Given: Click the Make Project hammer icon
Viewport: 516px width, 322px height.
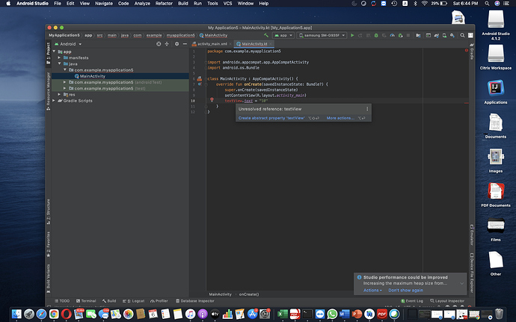Looking at the screenshot, I should 266,35.
